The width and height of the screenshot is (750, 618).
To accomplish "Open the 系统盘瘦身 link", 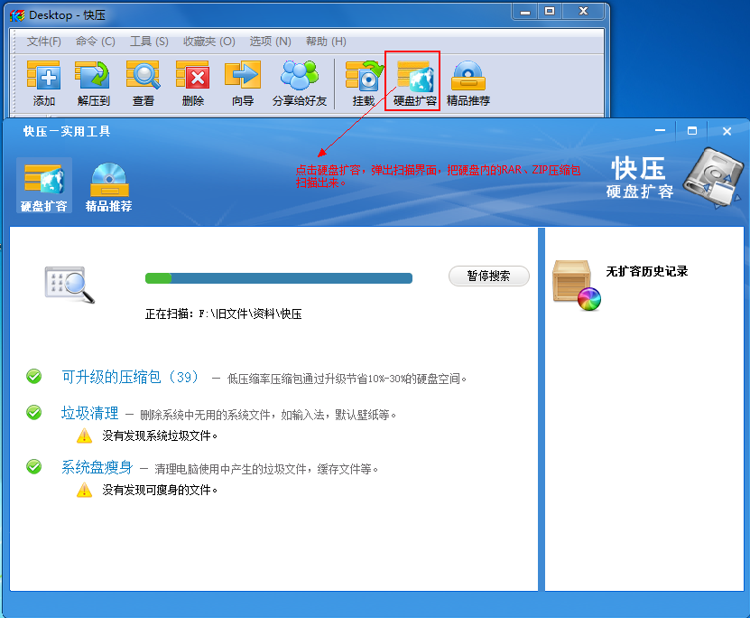I will (97, 467).
